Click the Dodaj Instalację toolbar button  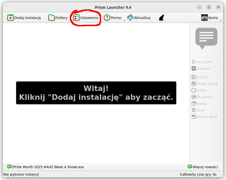pyautogui.click(x=24, y=18)
